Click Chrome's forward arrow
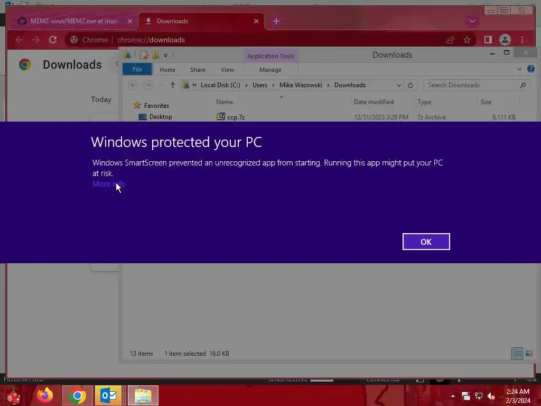Screen dimensions: 541x406 coord(36,40)
